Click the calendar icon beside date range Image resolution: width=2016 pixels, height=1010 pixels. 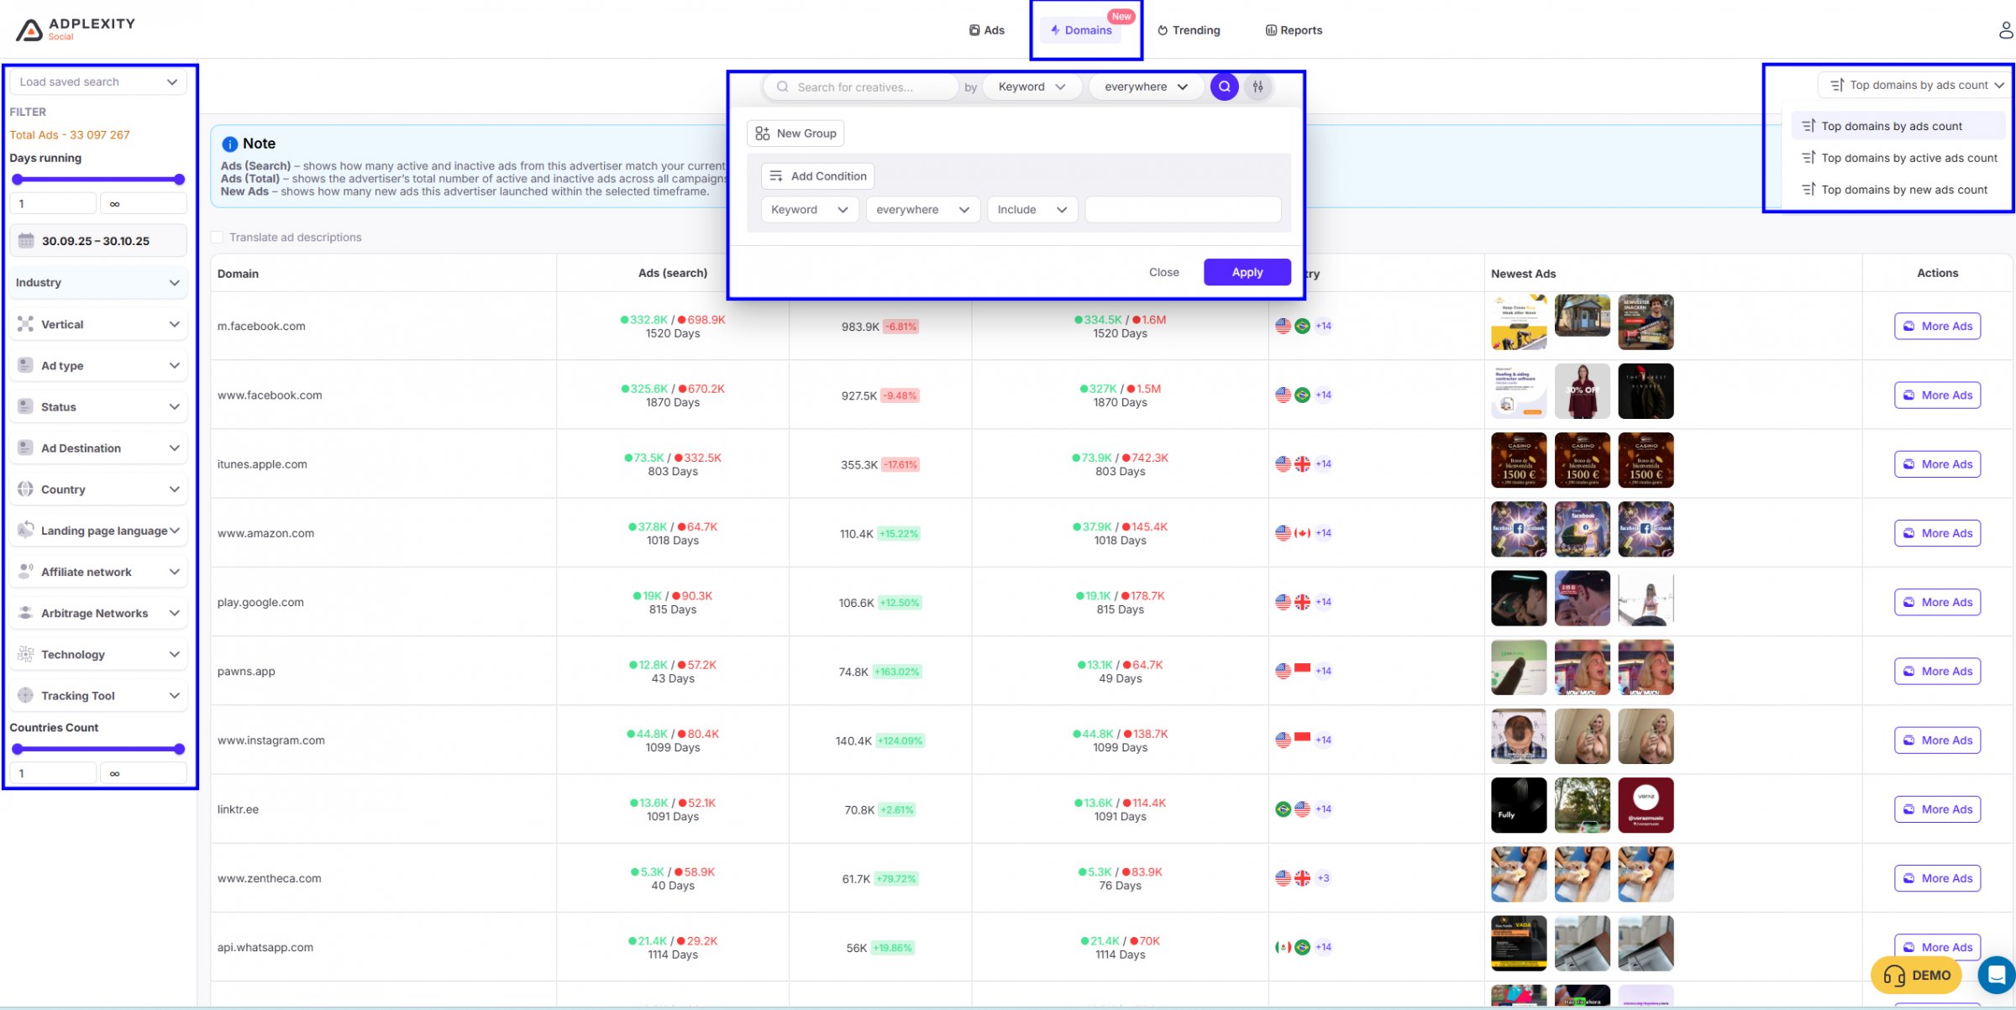point(26,241)
